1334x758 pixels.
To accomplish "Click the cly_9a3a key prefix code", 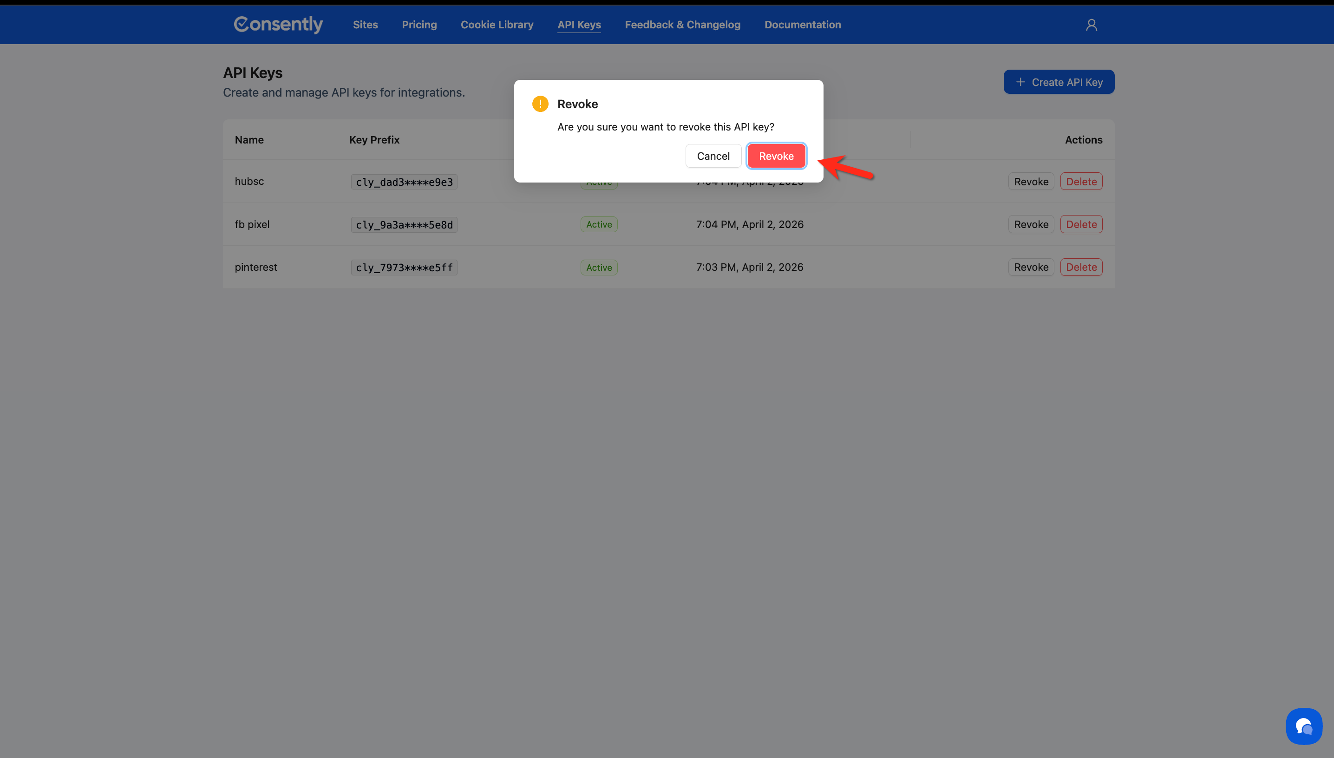I will tap(404, 225).
